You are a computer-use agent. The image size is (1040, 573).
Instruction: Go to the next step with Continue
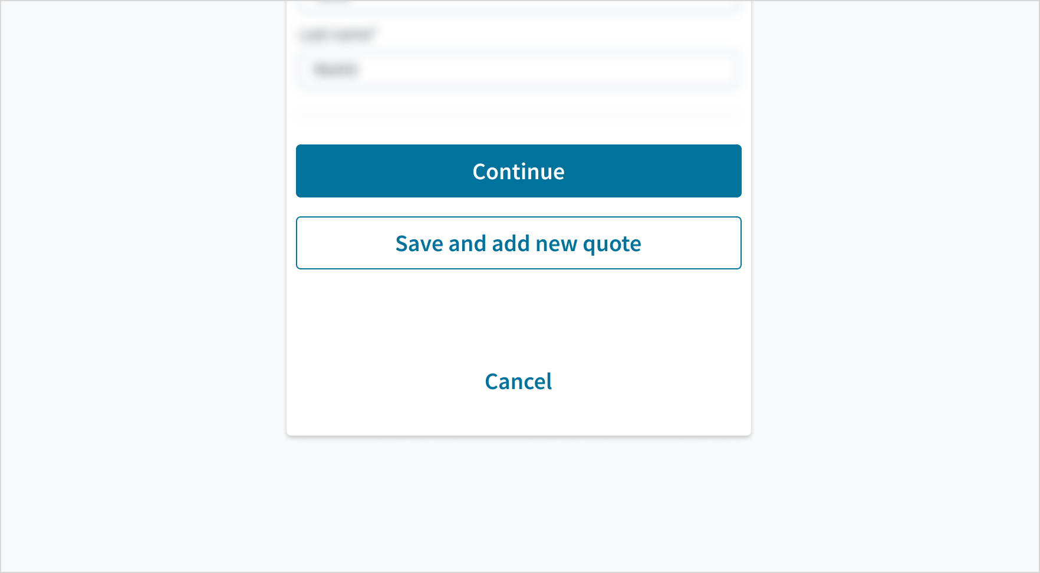[x=518, y=171]
